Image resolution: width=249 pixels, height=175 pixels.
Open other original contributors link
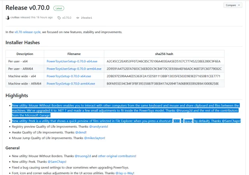pos(117,156)
